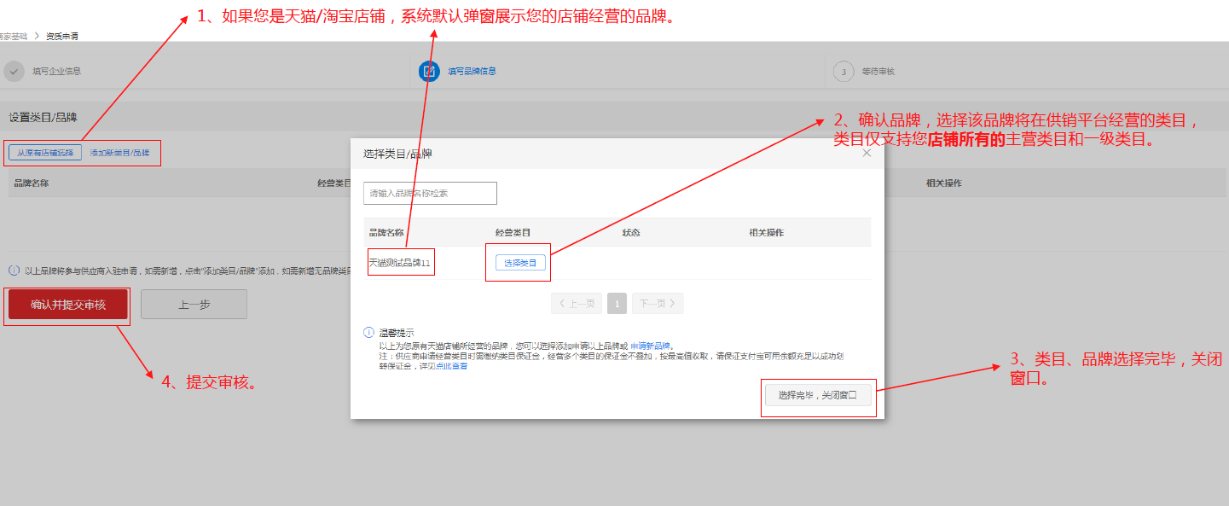1229x506 pixels.
Task: Click 添加新类目/品牌 link
Action: (119, 153)
